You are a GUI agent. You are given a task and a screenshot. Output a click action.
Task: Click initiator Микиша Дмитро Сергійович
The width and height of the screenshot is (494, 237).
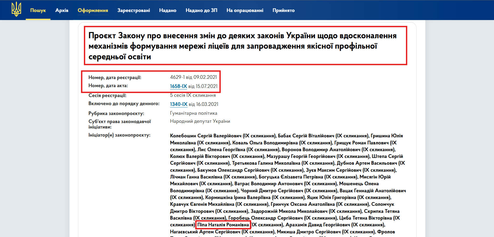309,232
